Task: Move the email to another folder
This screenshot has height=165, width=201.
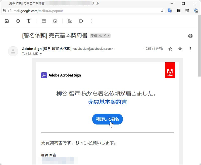Action: [x=70, y=21]
